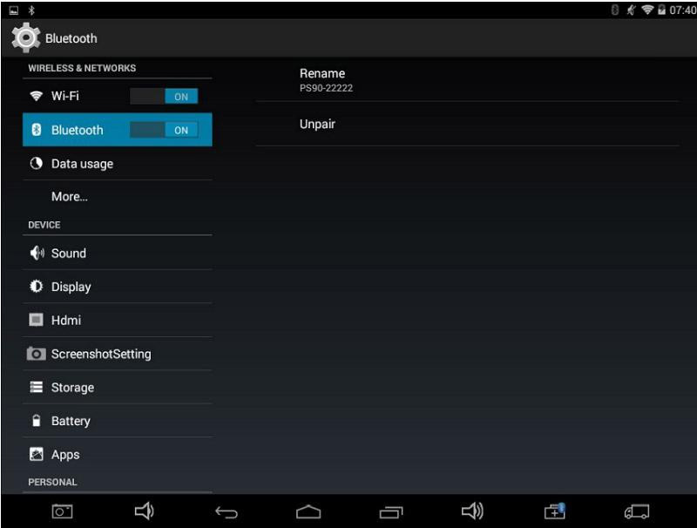The height and width of the screenshot is (528, 697).
Task: Open Apps settings
Action: [x=118, y=454]
